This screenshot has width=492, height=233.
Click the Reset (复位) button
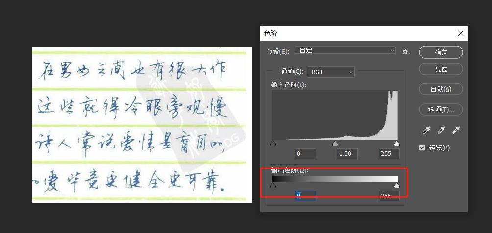[441, 69]
